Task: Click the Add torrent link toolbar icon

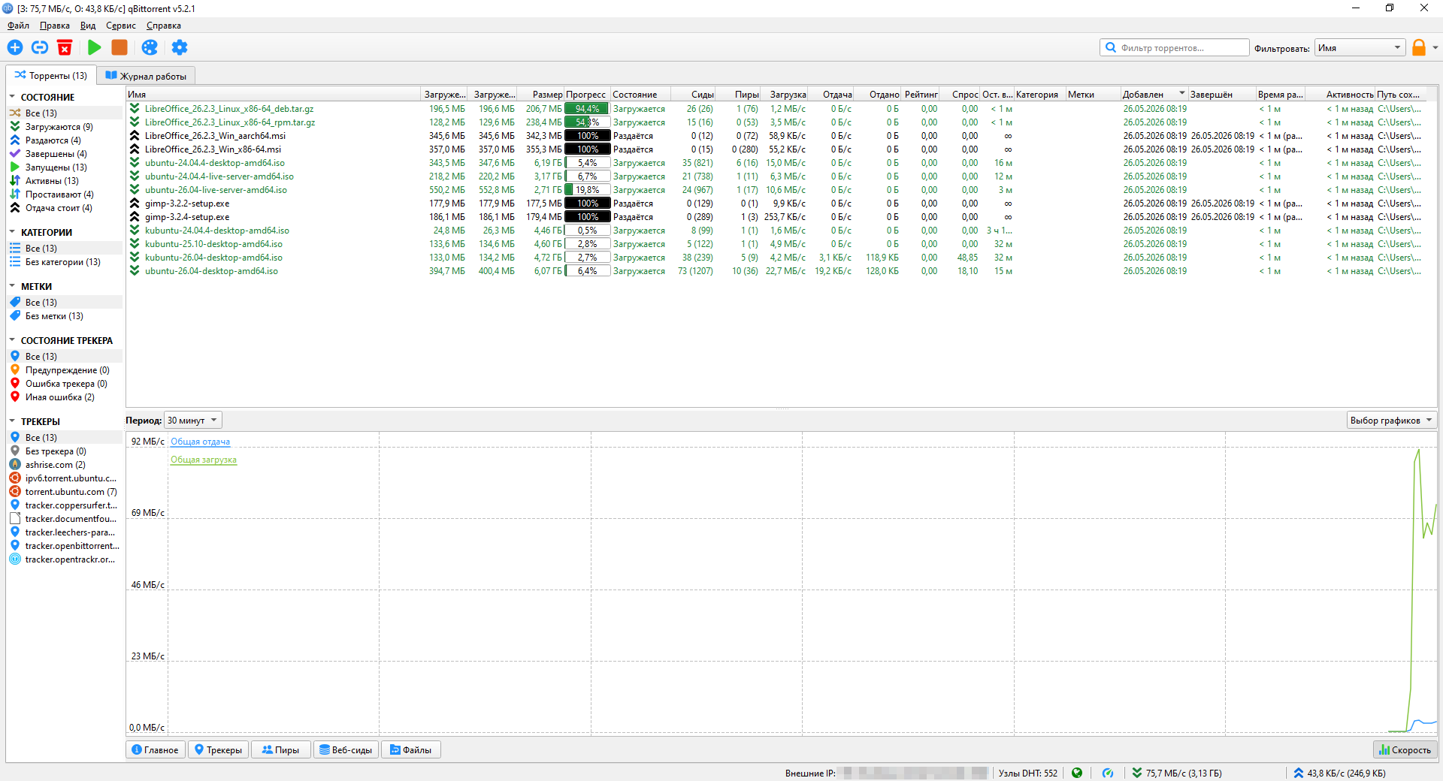Action: coord(40,47)
